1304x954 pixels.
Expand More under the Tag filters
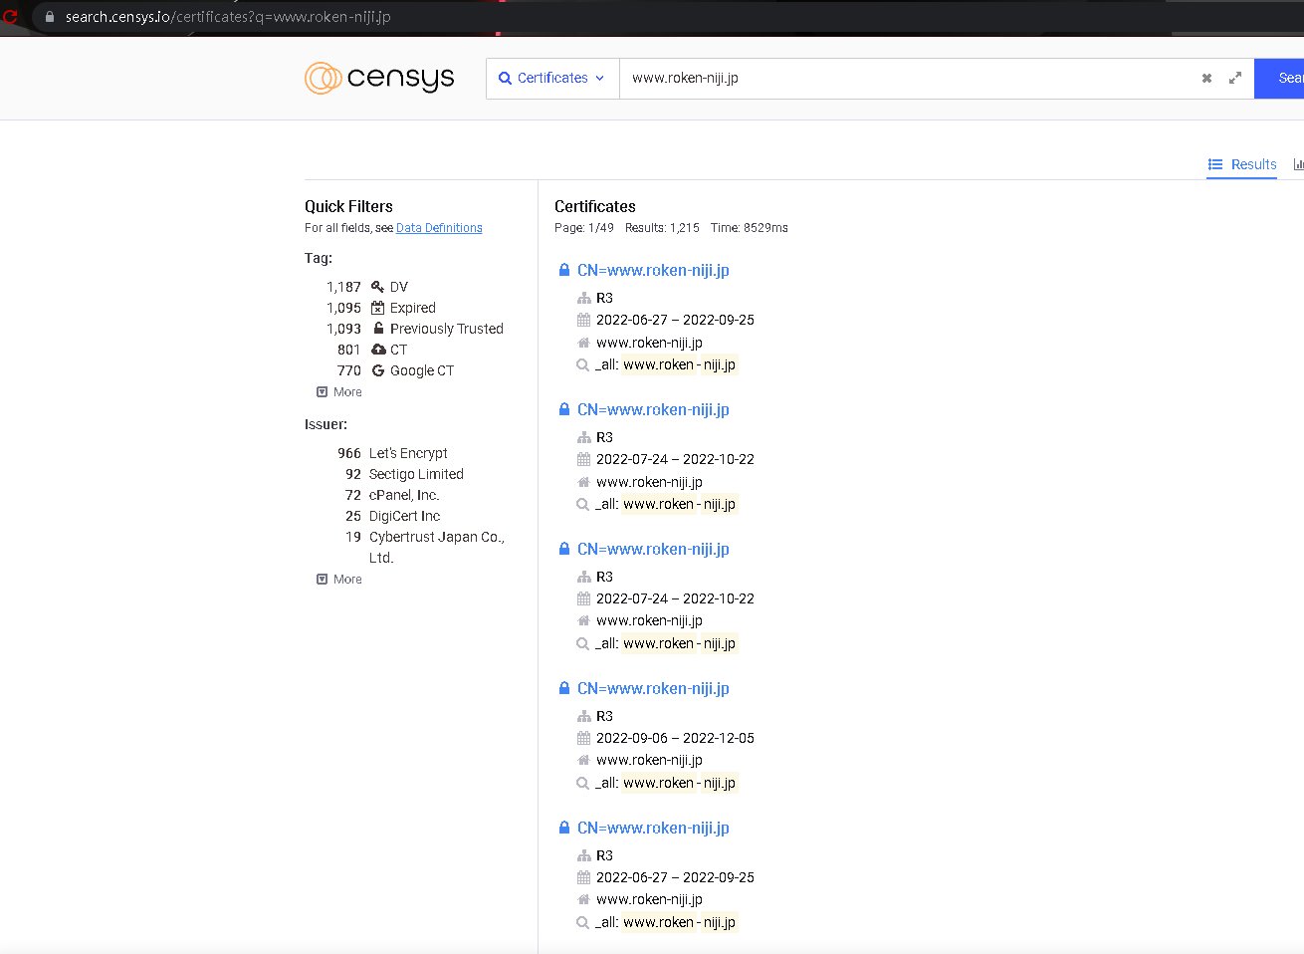click(x=339, y=392)
